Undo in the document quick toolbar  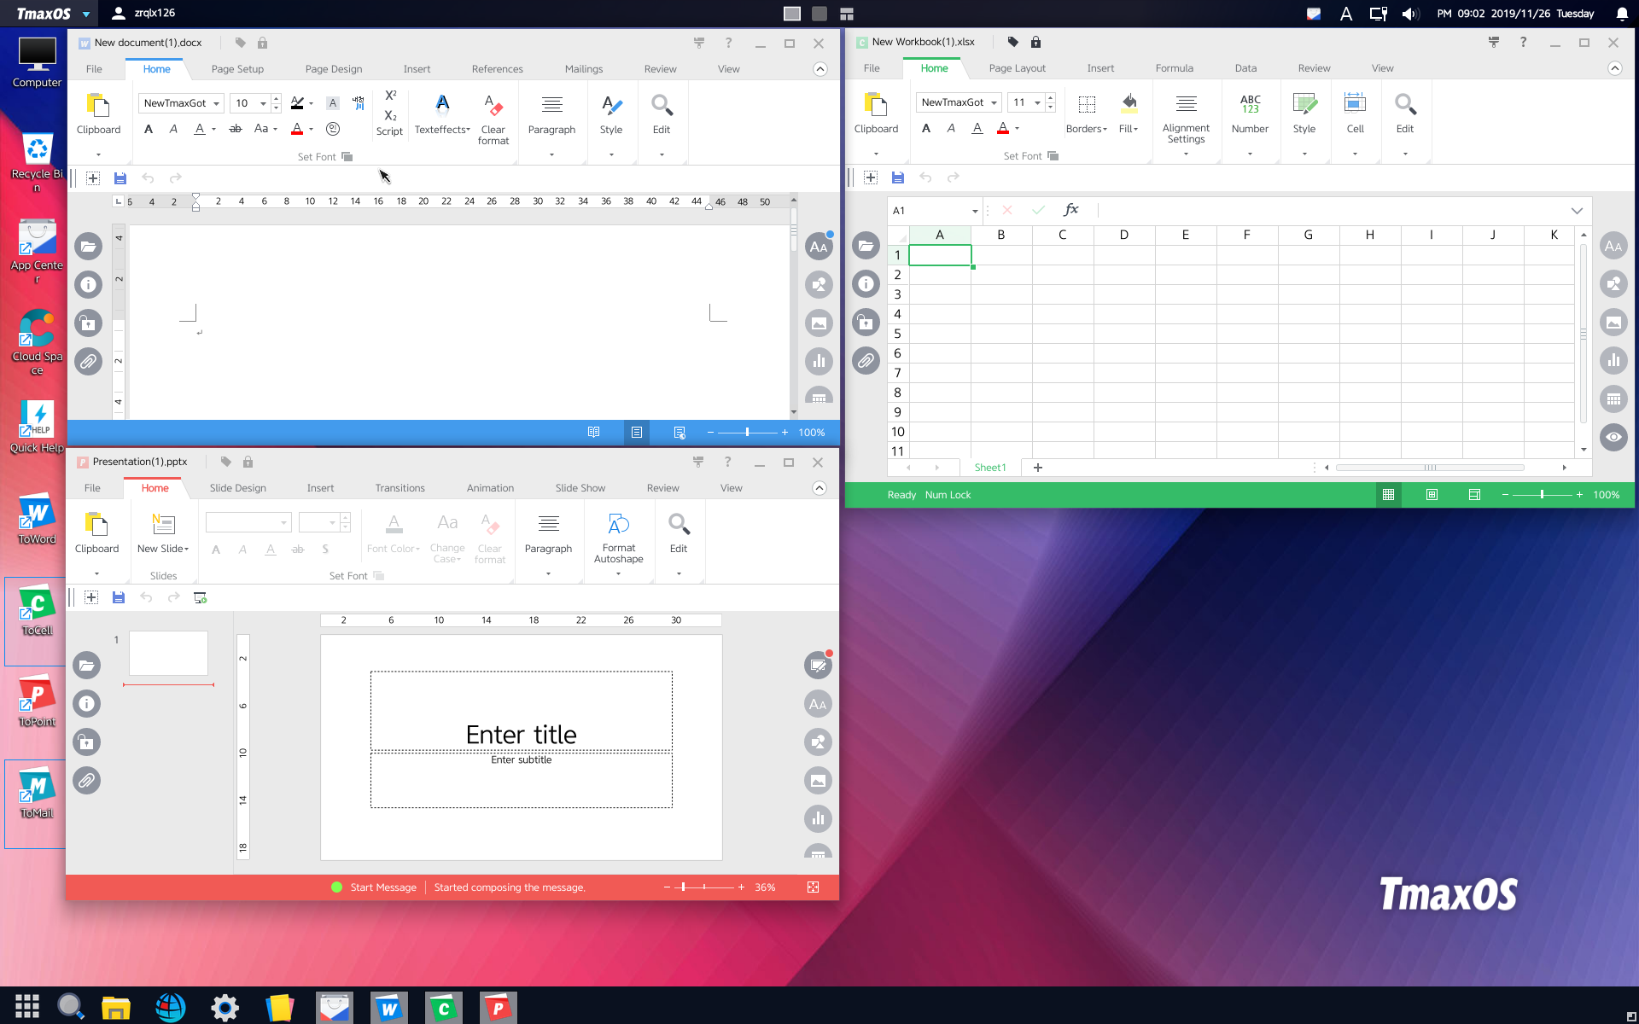point(148,178)
